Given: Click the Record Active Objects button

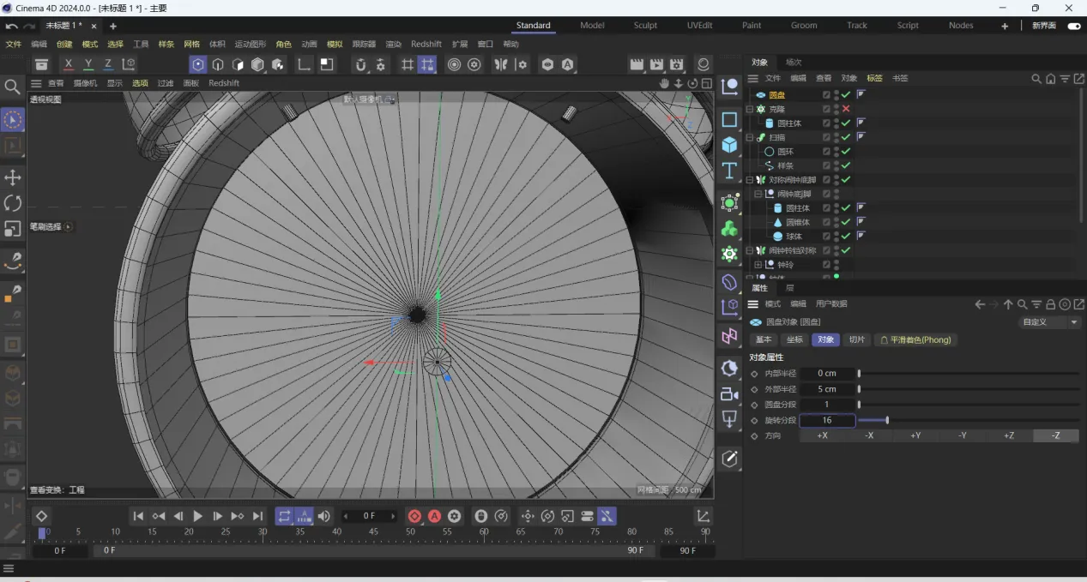Looking at the screenshot, I should point(414,516).
